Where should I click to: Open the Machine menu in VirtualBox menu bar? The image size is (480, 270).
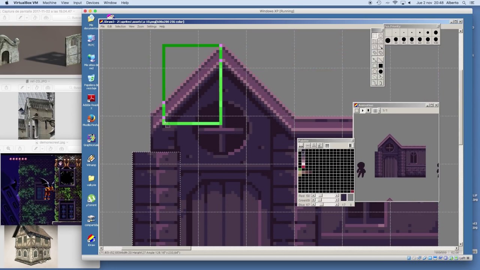pos(49,3)
